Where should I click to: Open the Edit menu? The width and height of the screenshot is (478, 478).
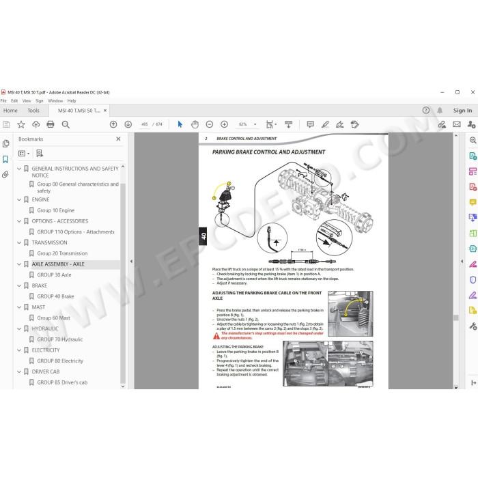tap(14, 101)
